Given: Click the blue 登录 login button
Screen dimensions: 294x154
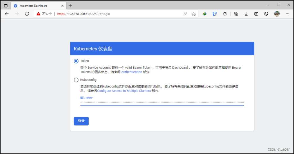Looking at the screenshot, I should 81,121.
